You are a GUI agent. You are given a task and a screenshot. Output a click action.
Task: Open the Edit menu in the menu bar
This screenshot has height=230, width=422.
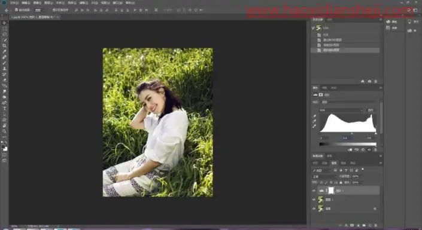point(26,2)
